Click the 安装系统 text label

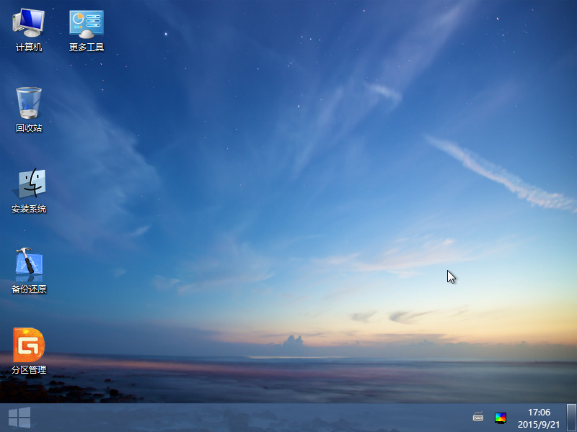[29, 209]
